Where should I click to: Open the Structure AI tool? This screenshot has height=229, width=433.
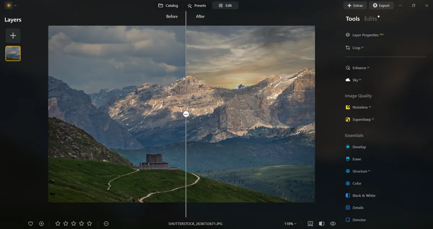(x=361, y=171)
